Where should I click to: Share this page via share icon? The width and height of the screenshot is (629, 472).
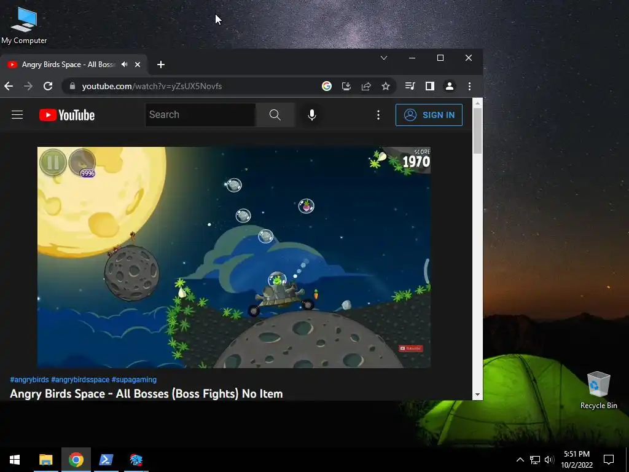tap(366, 86)
